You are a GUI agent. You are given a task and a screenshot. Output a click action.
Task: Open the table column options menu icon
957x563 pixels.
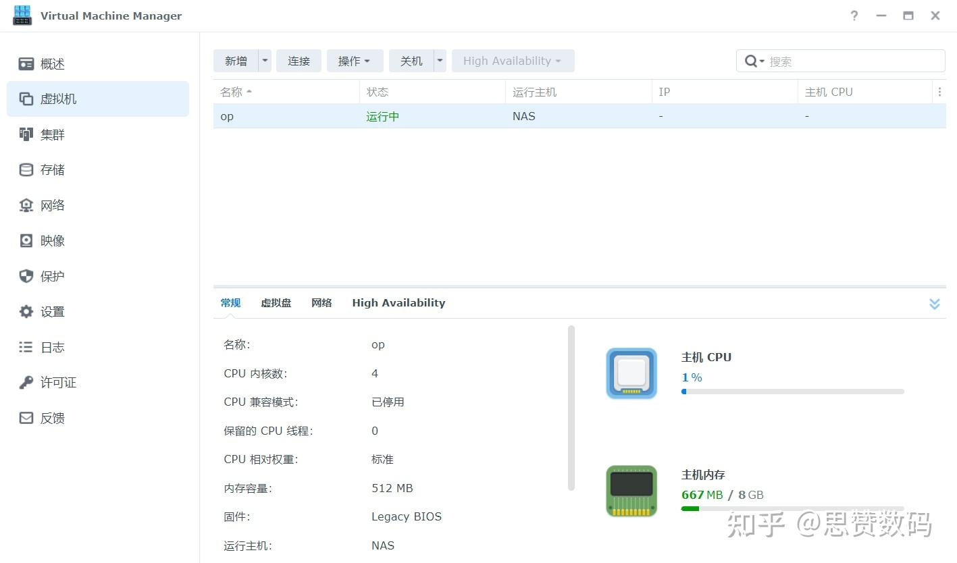click(939, 92)
